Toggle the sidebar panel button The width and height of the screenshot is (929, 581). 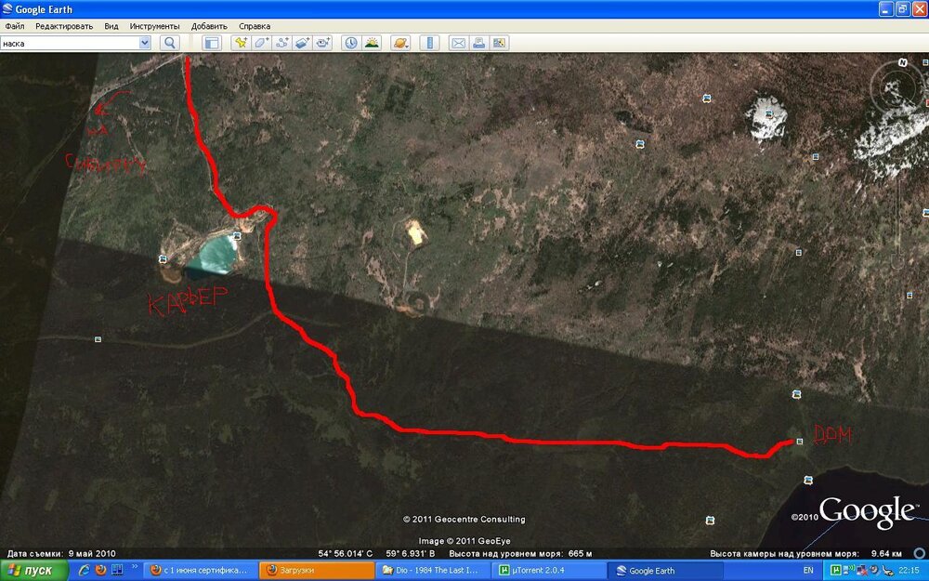[211, 43]
